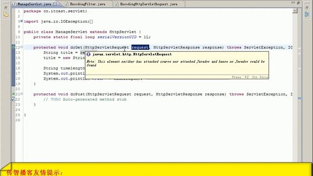Viewport: 313px width, 176px height.
Task: Restore the right minimized view stack
Action: 307,8
